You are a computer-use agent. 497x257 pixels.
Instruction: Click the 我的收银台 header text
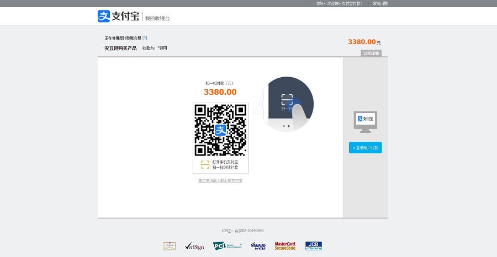(157, 18)
